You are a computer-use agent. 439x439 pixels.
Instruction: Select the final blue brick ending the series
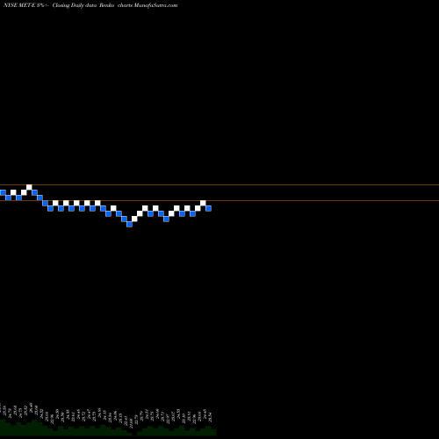click(x=208, y=208)
